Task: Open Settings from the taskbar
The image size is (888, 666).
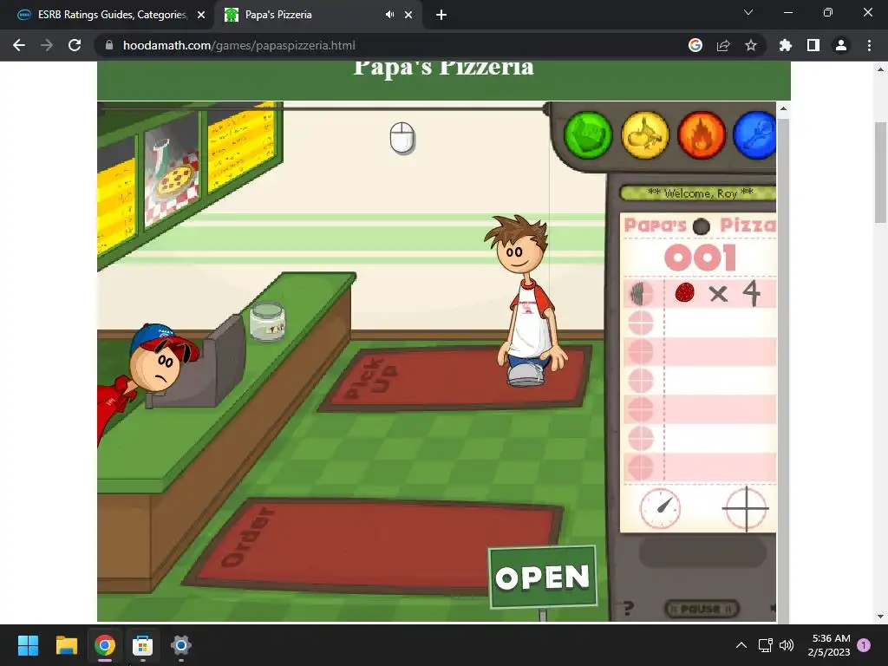Action: (x=180, y=645)
